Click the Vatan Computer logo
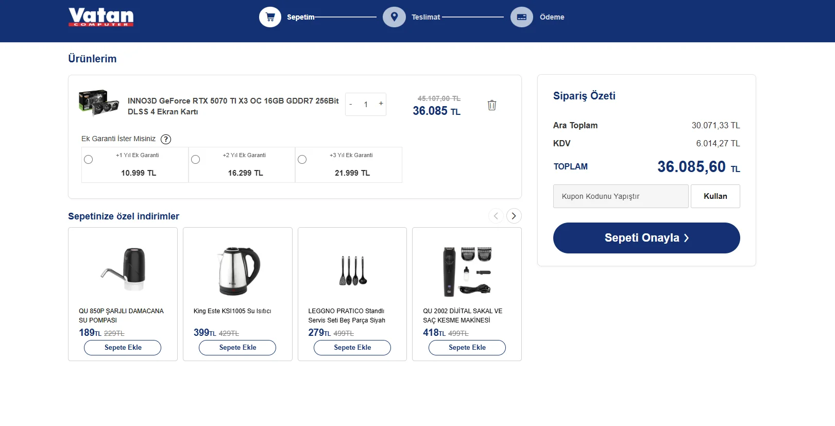835x426 pixels. click(101, 17)
